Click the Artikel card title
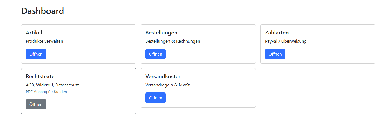Screen dimensions: 375x136 click(34, 33)
